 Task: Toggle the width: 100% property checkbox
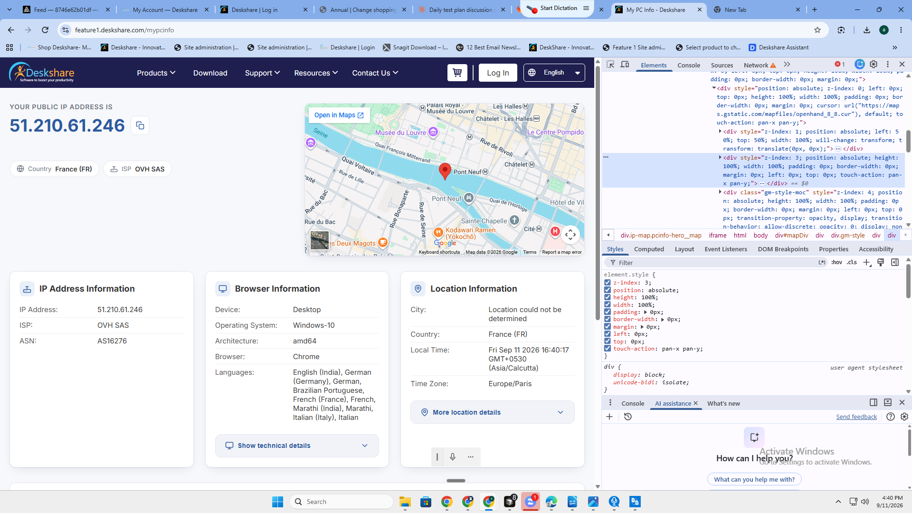(x=607, y=304)
